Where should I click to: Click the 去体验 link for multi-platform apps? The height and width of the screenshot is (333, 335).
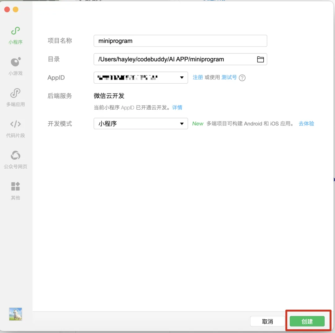coord(306,124)
